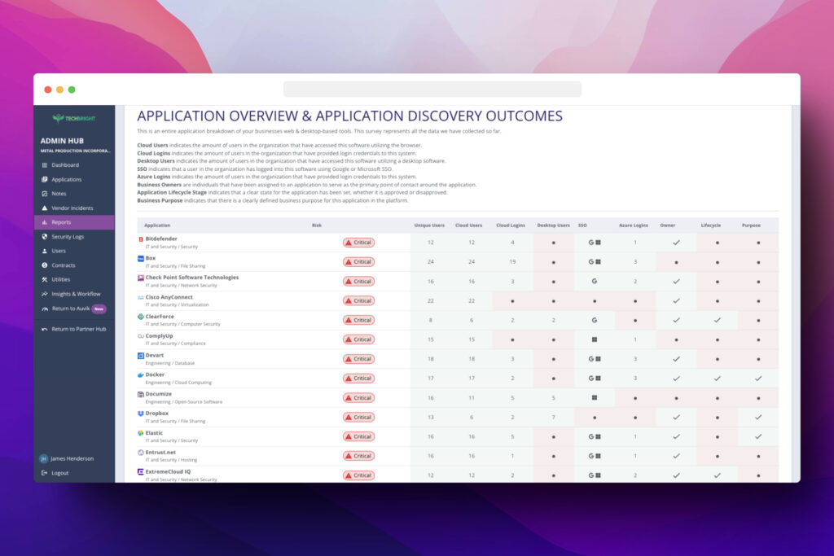This screenshot has width=834, height=556.
Task: Click Critical risk badge for Dropbox
Action: click(x=358, y=418)
